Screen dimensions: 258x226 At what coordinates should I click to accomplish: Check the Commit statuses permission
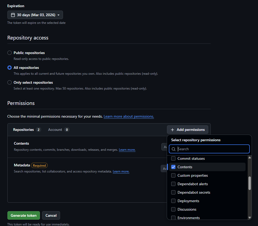pos(173,158)
